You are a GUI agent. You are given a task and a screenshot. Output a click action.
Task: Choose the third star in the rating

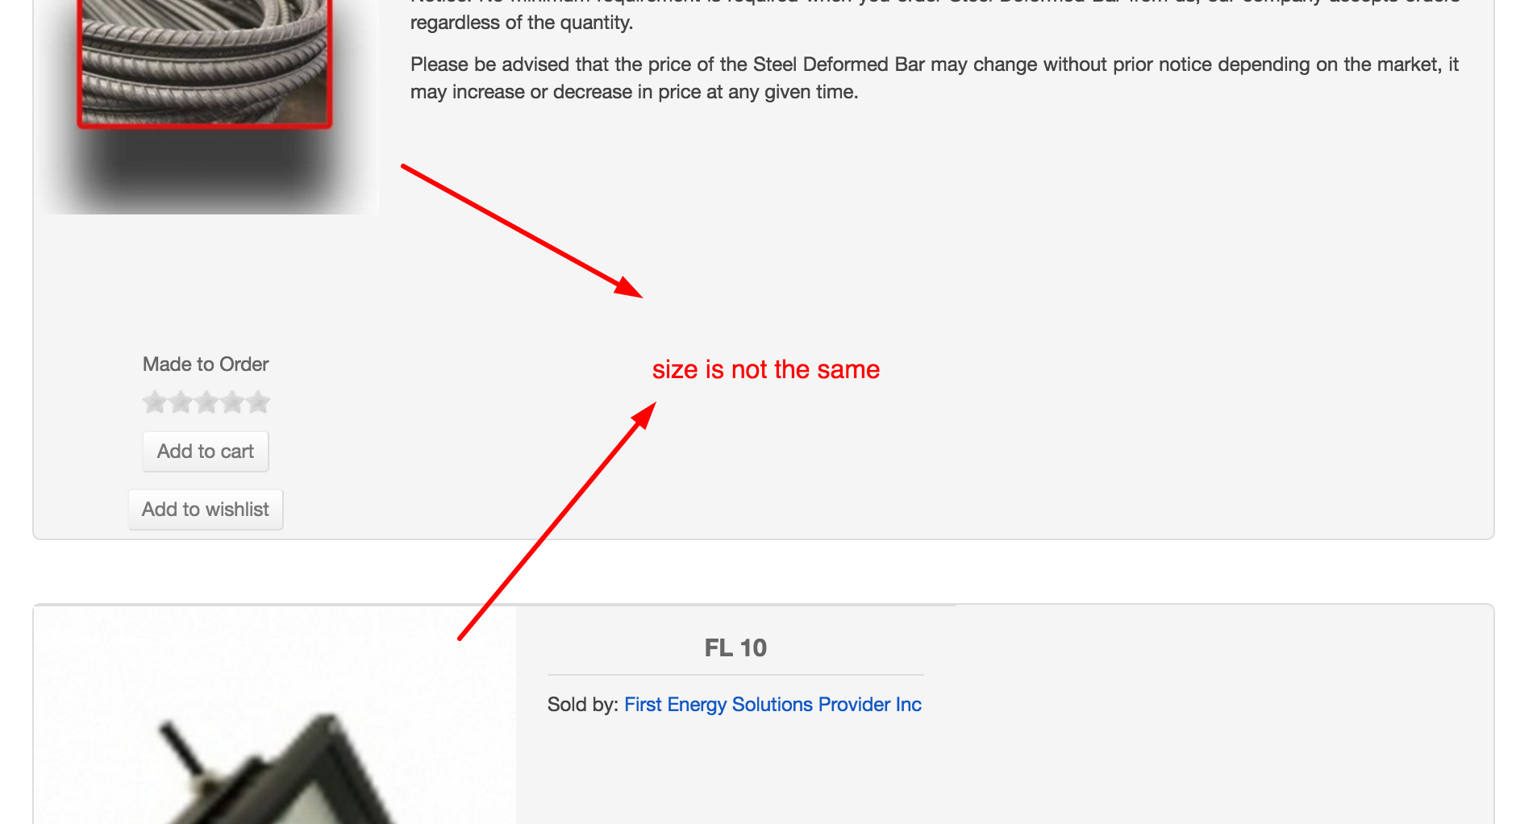click(x=206, y=402)
